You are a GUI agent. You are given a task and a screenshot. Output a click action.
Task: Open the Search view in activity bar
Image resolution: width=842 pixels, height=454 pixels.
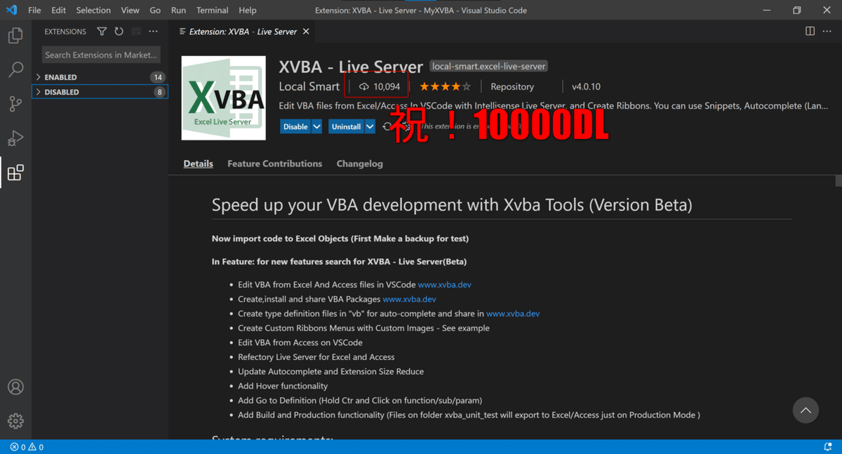[15, 69]
